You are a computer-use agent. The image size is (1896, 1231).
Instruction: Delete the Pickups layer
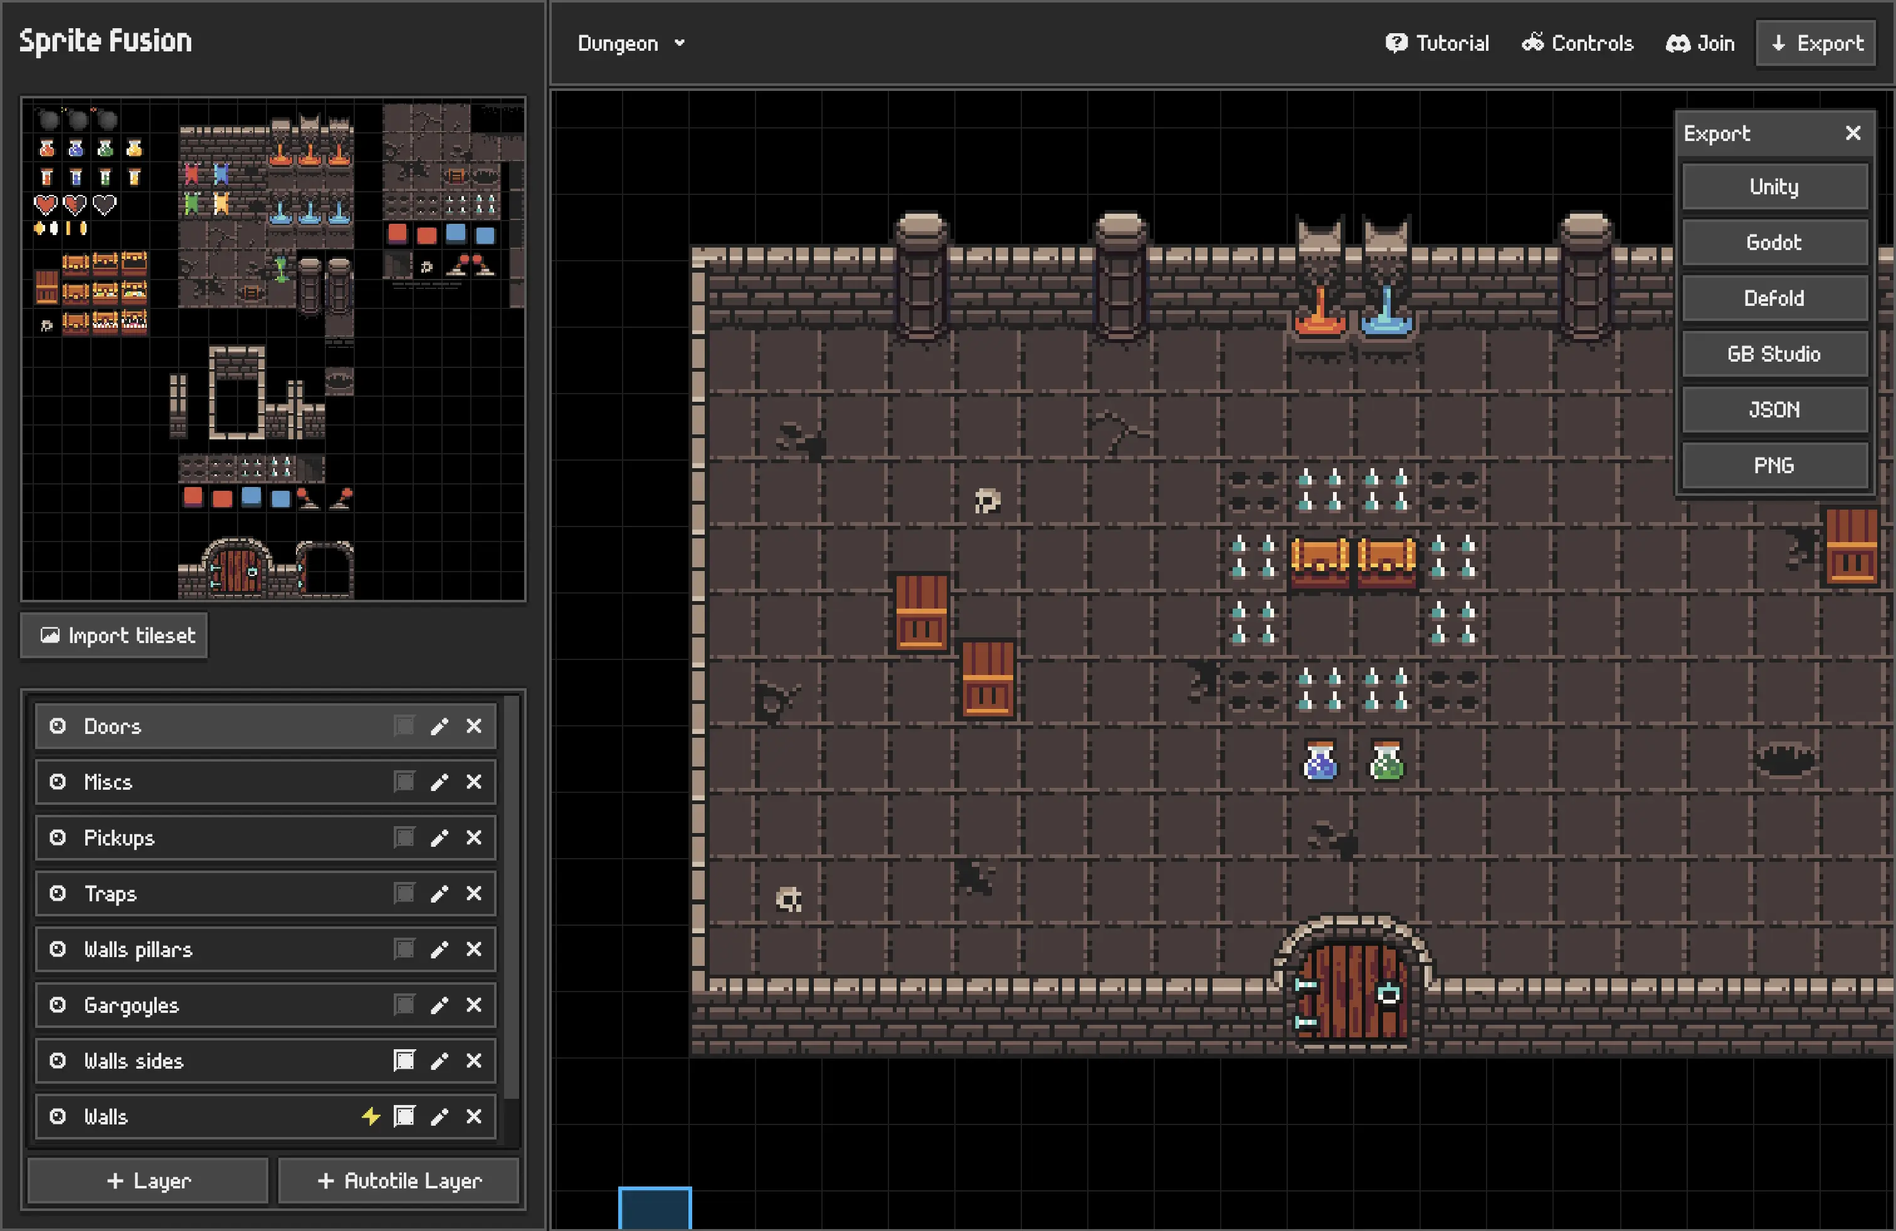pos(474,837)
